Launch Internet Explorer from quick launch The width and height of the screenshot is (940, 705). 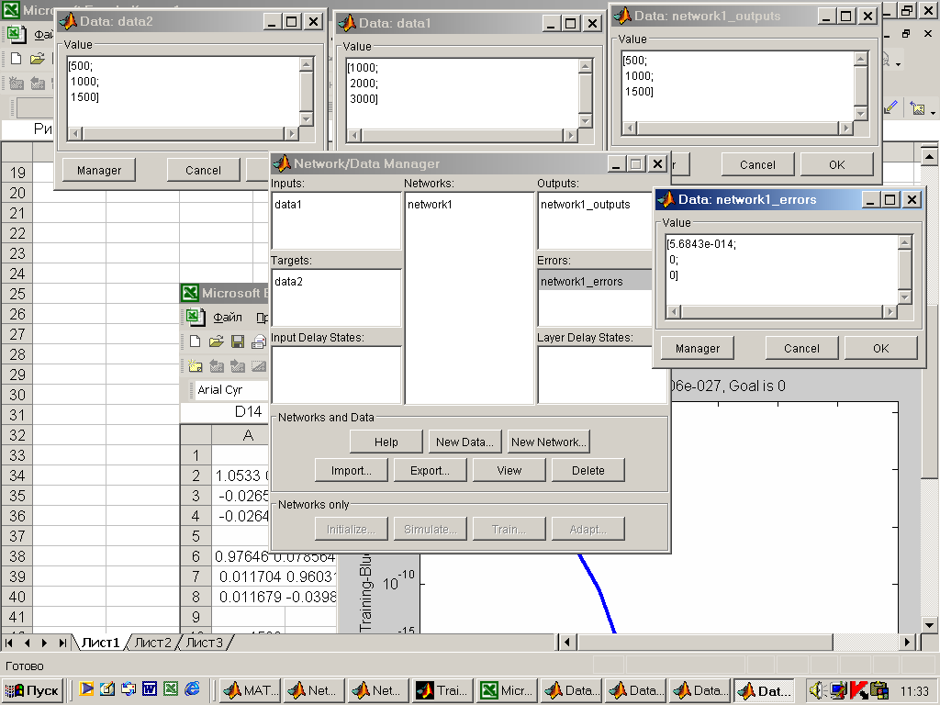192,688
